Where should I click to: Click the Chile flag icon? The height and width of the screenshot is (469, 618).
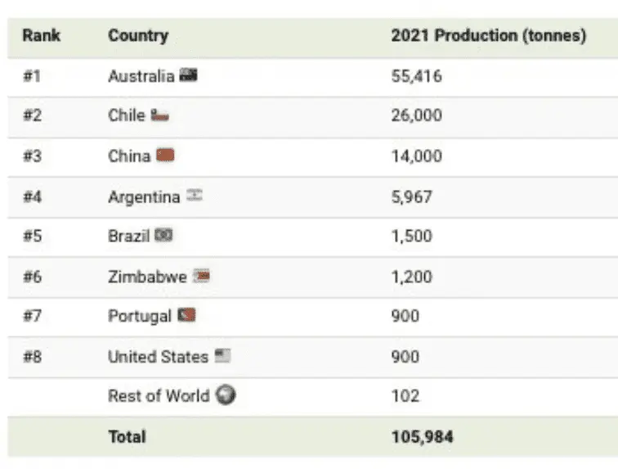[159, 115]
